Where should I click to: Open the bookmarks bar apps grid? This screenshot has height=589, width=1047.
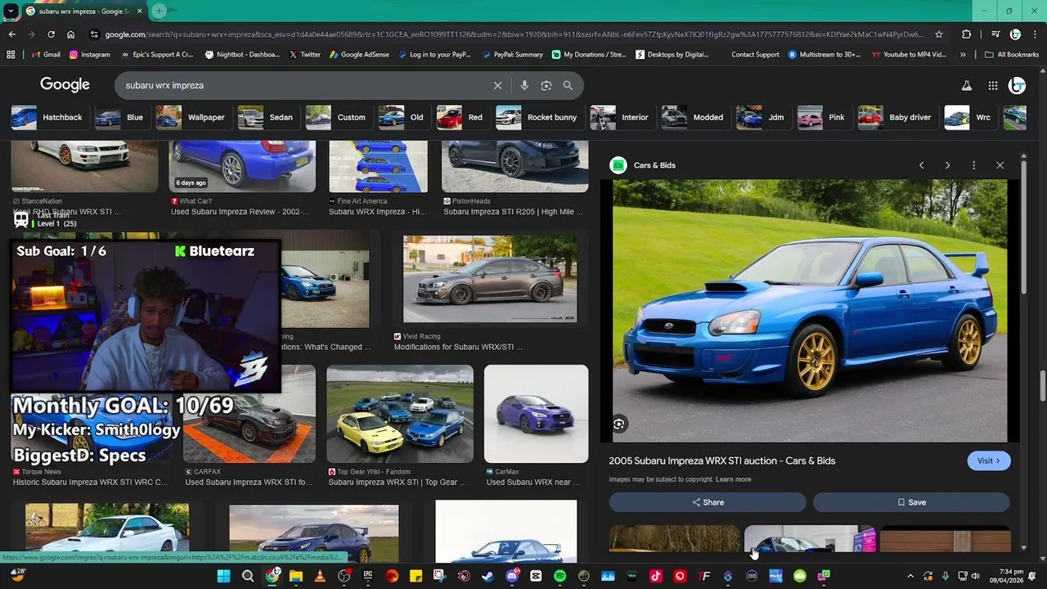[11, 55]
